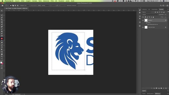Screen dimensions: 169x95
Task: Open the workspace switcher icon
Action: point(164,6)
